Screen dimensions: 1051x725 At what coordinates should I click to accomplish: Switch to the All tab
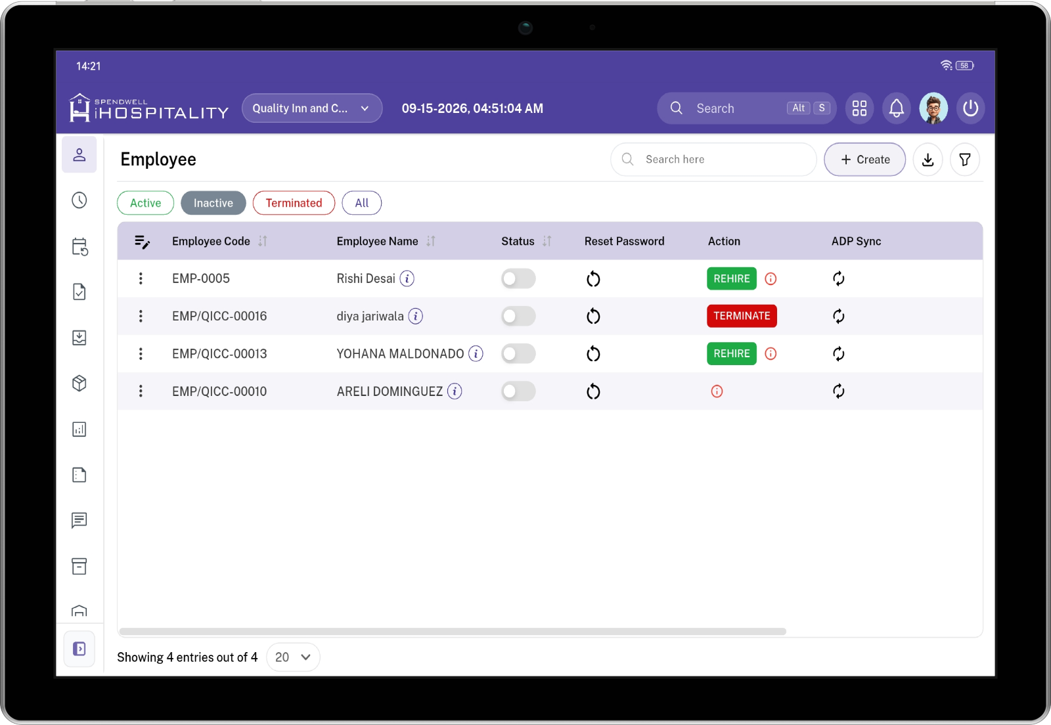[362, 203]
